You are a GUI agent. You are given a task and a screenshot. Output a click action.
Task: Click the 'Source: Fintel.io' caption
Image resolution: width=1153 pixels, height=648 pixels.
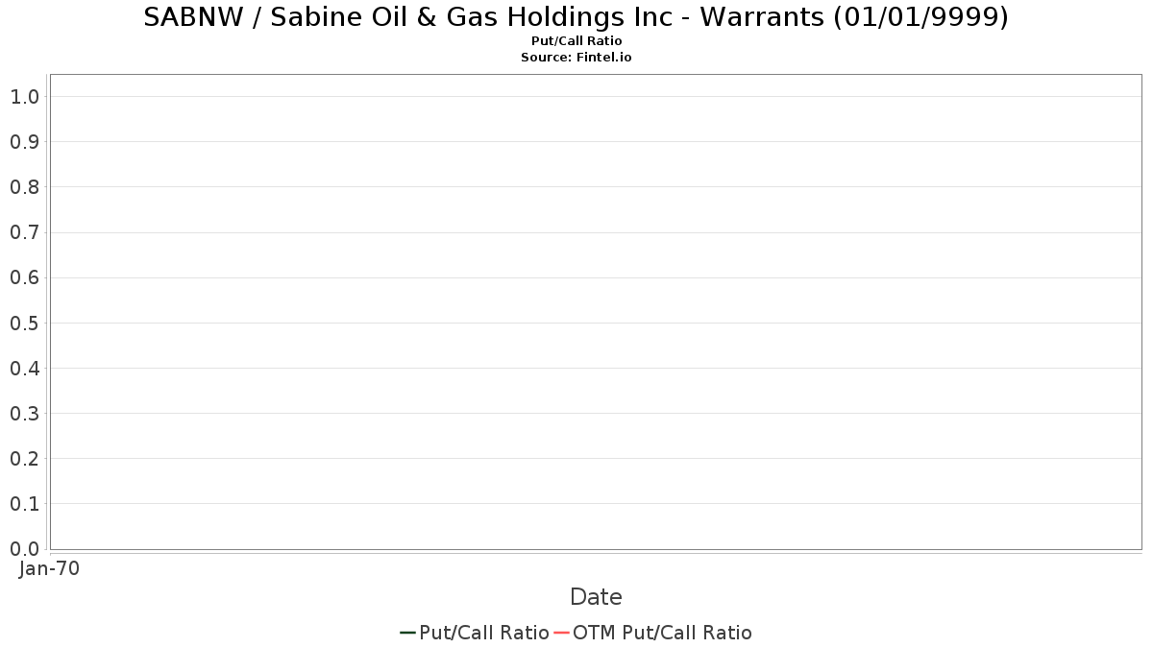click(x=576, y=58)
